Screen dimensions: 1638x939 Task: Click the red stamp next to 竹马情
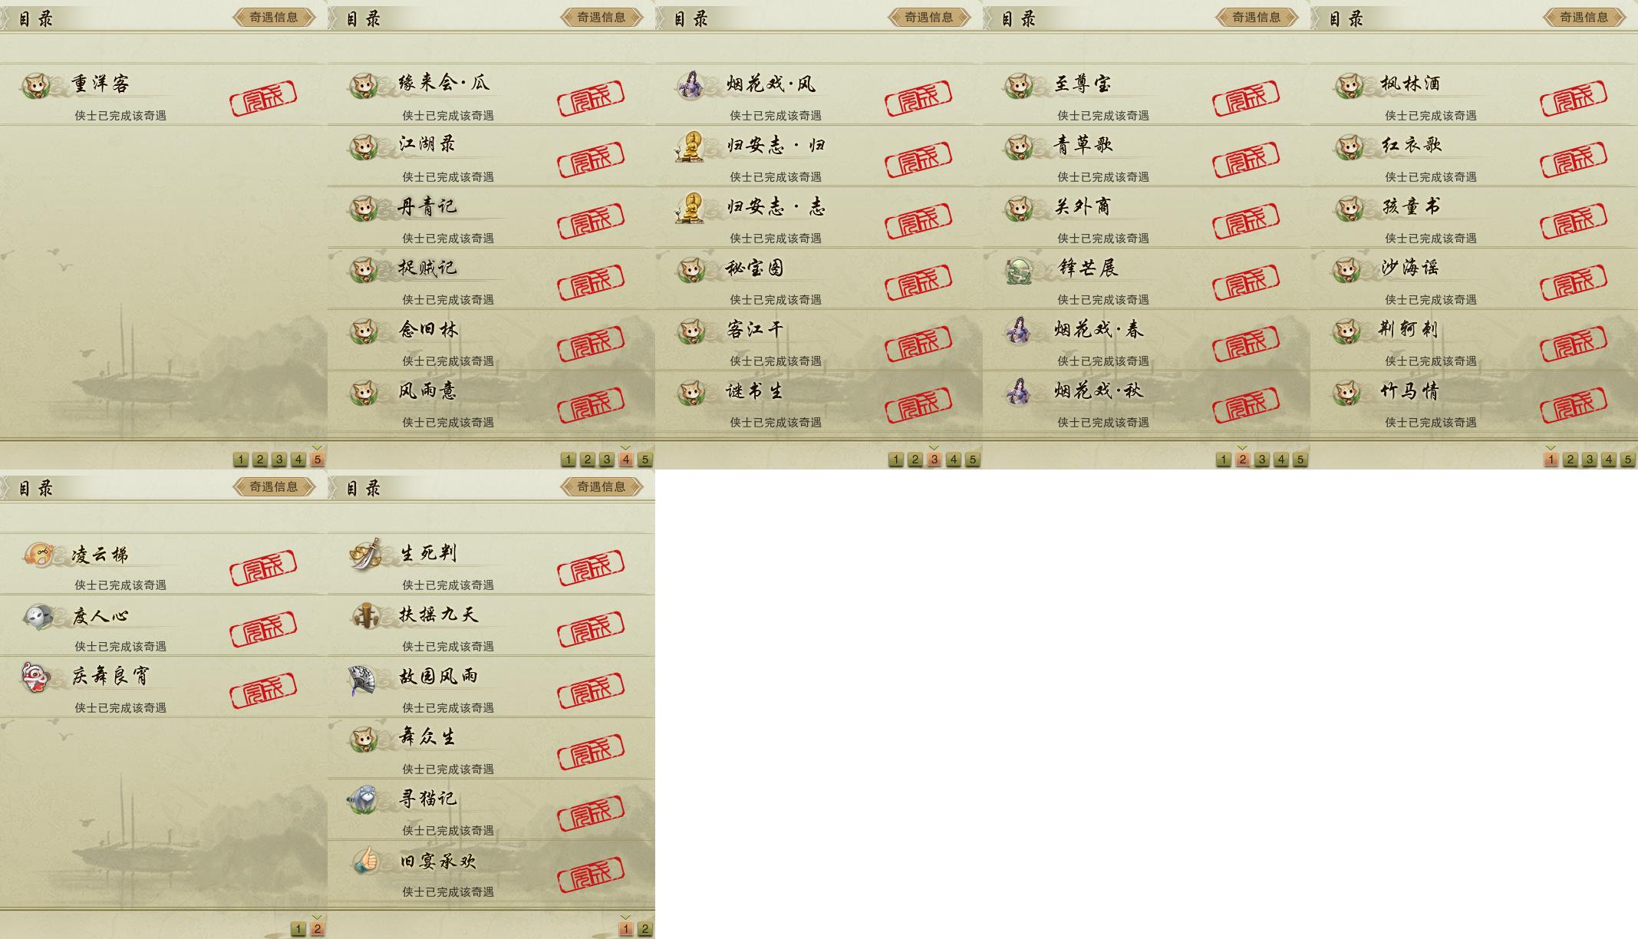click(1574, 404)
